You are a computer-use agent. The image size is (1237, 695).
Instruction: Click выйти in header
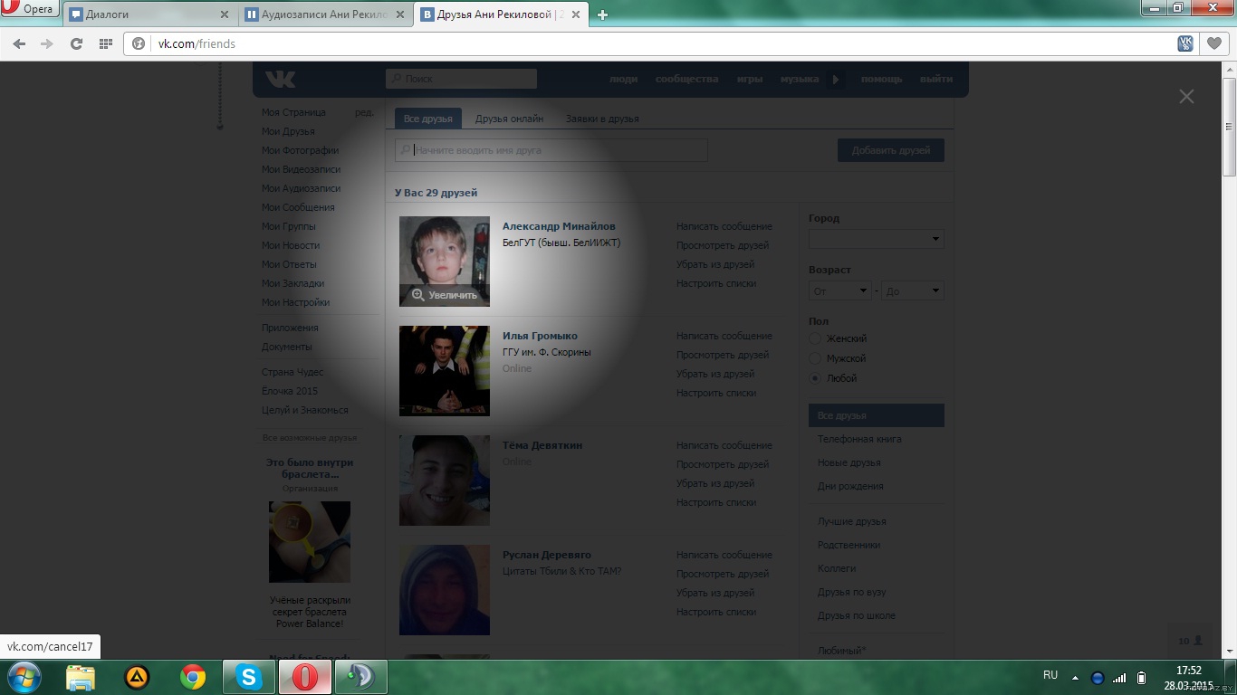(935, 79)
